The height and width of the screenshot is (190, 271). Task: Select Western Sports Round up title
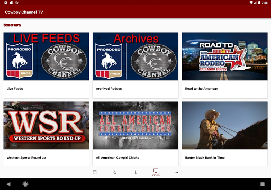point(26,158)
